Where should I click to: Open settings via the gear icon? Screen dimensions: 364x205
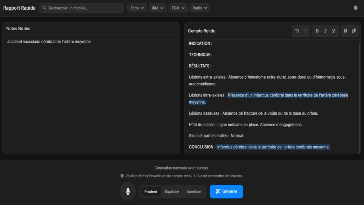click(x=355, y=8)
